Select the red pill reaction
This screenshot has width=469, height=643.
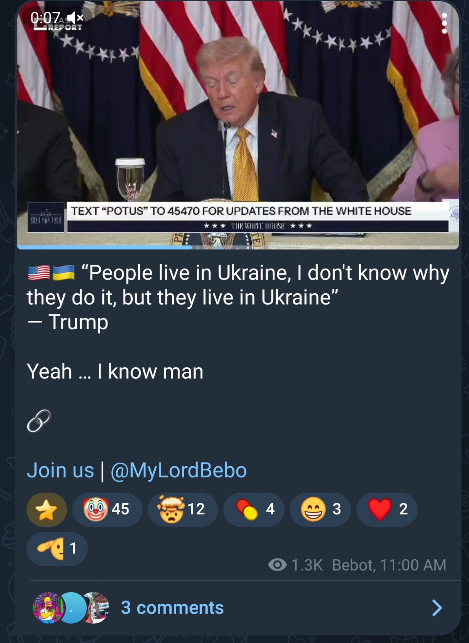(253, 509)
